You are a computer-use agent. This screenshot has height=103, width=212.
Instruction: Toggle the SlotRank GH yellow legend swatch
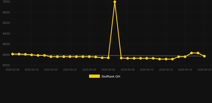tap(94, 76)
